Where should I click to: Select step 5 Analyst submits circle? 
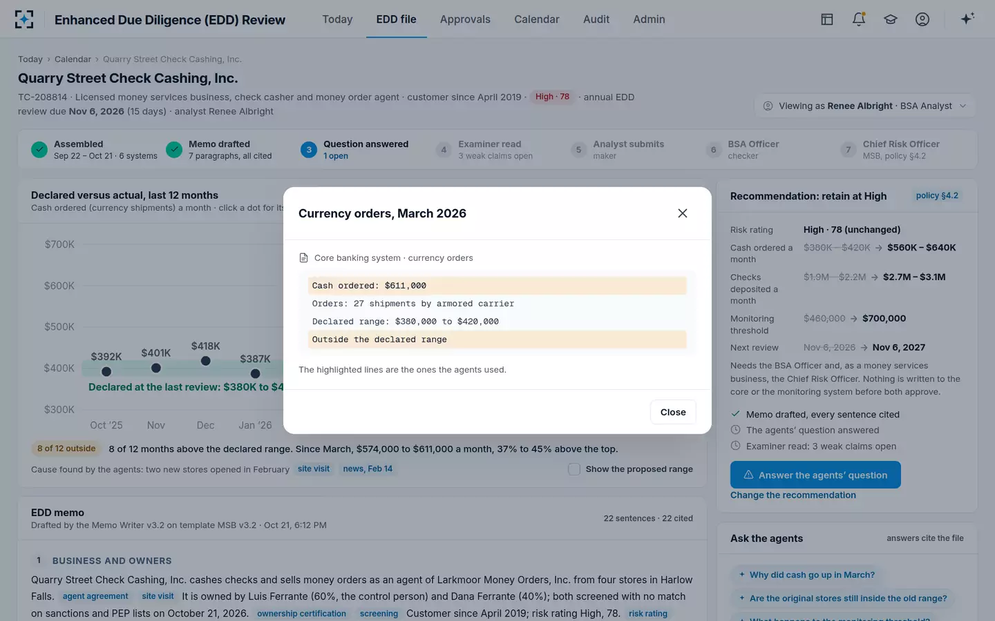[x=578, y=150]
